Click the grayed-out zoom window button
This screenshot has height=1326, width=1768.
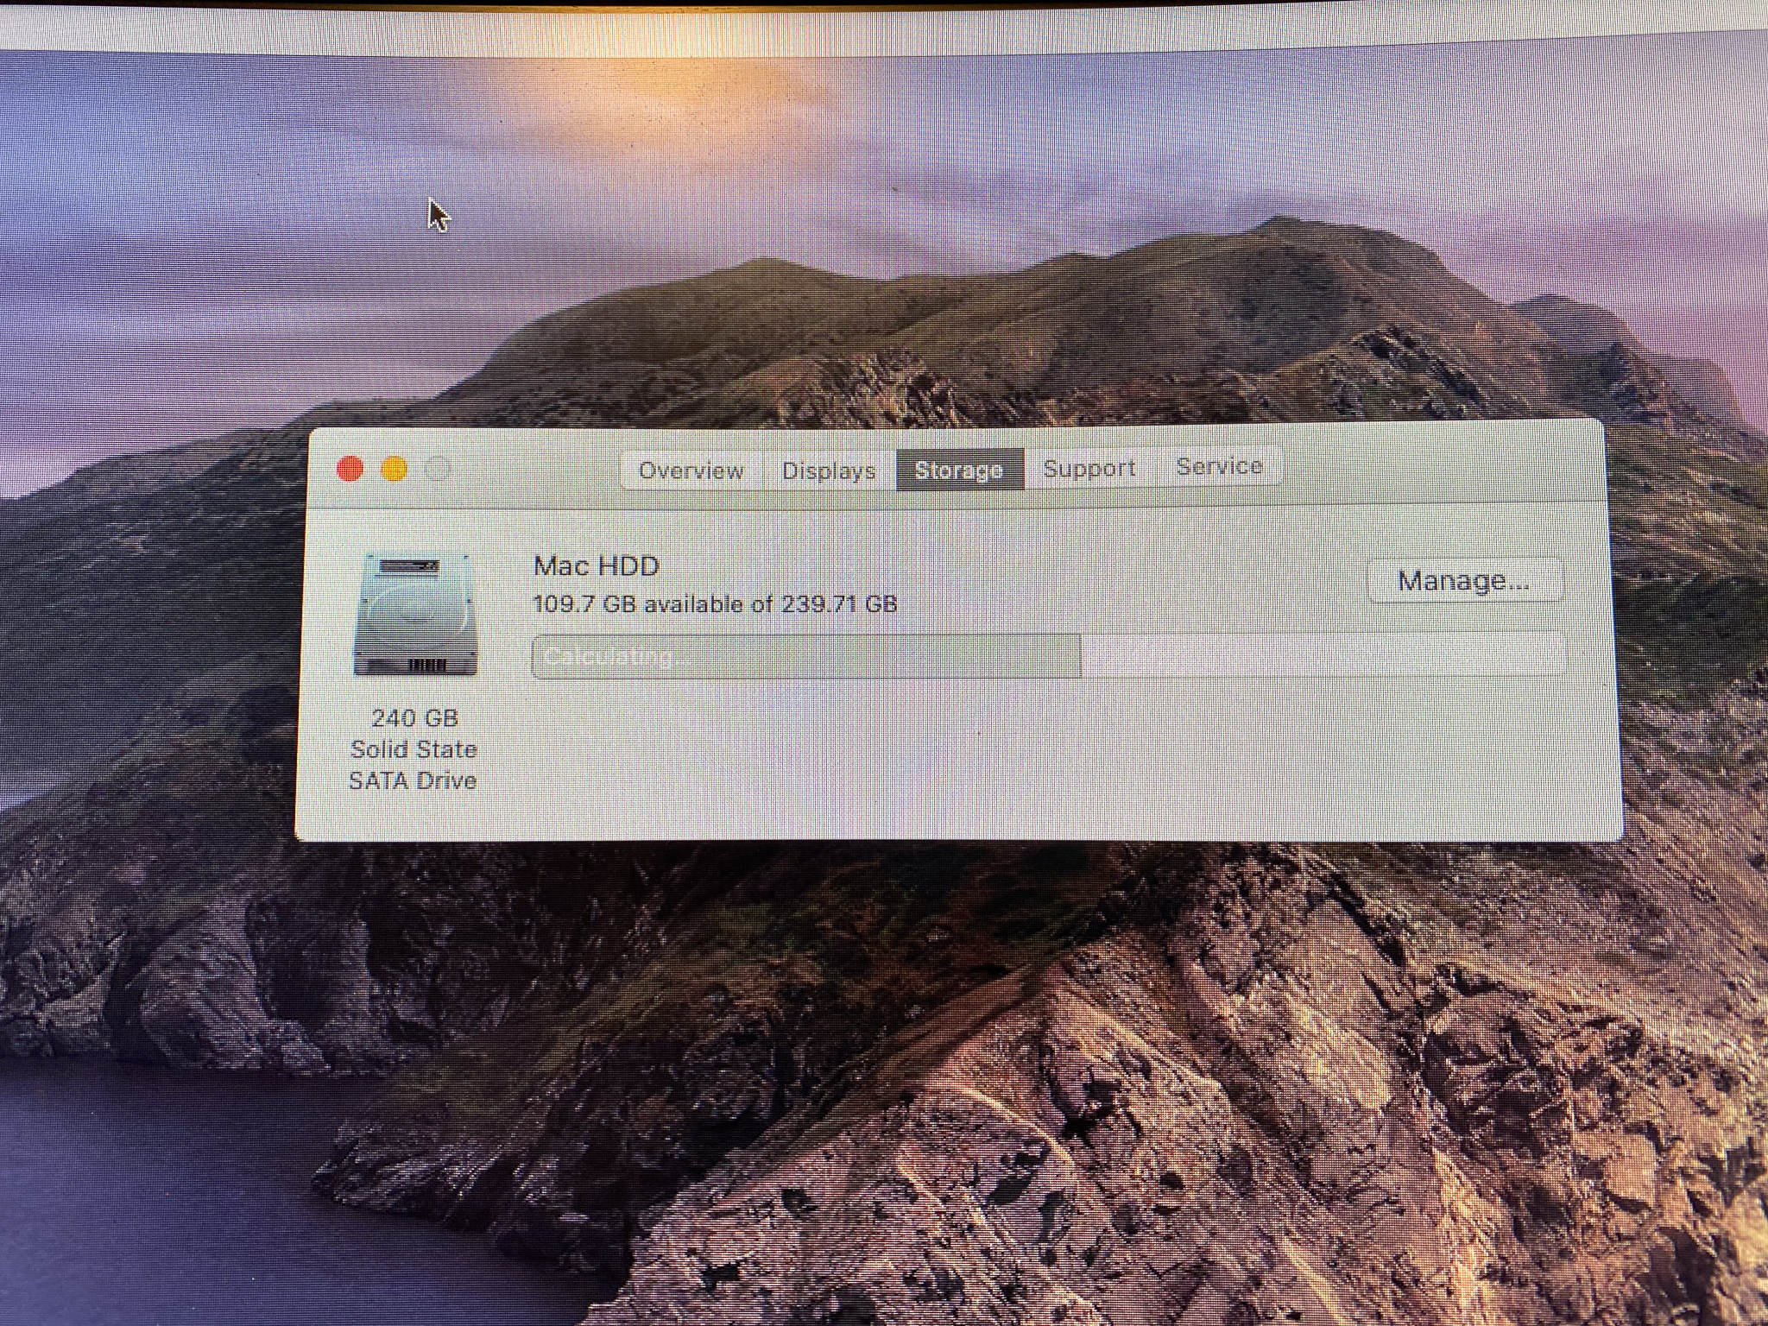439,469
